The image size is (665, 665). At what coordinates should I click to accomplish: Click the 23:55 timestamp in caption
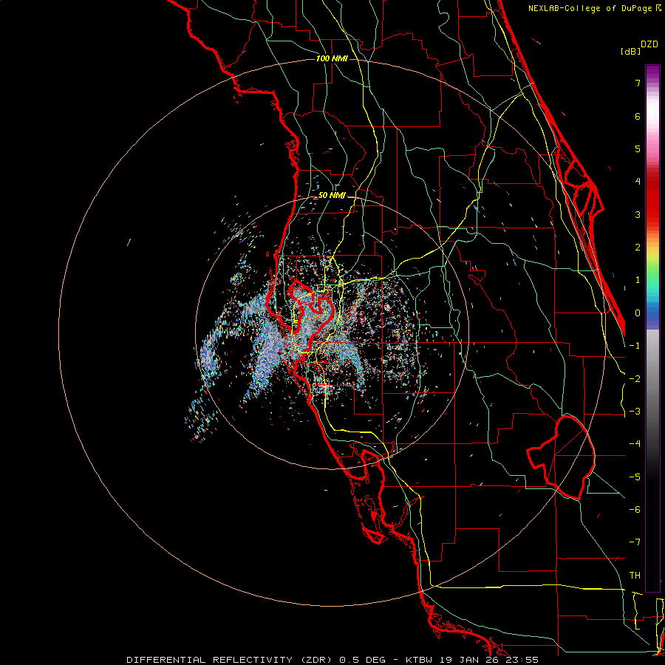click(x=524, y=660)
